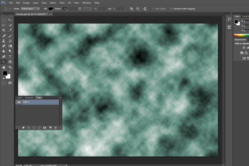Viewport: 249px width, 166px height.
Task: Switch to the Channels tab
Action: [29, 97]
